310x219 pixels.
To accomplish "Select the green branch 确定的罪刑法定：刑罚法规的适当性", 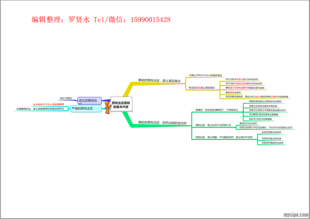I will 162,122.
